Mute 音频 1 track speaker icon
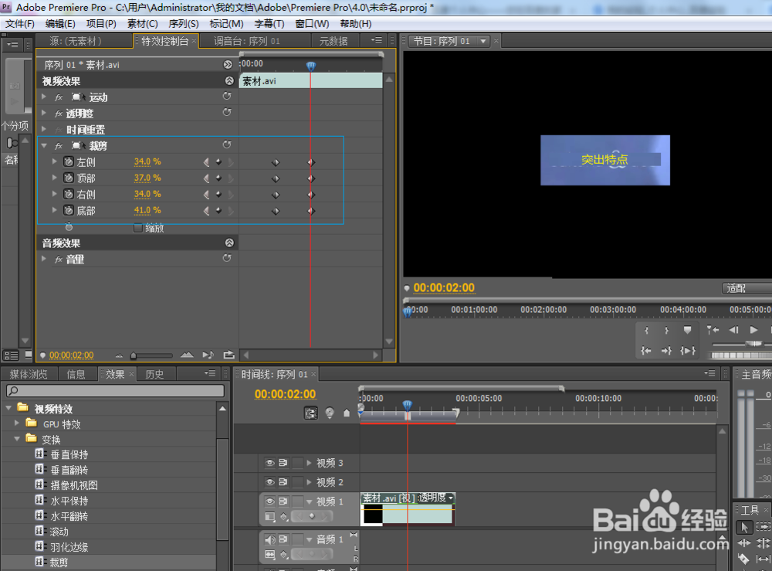Viewport: 772px width, 571px height. (x=269, y=539)
